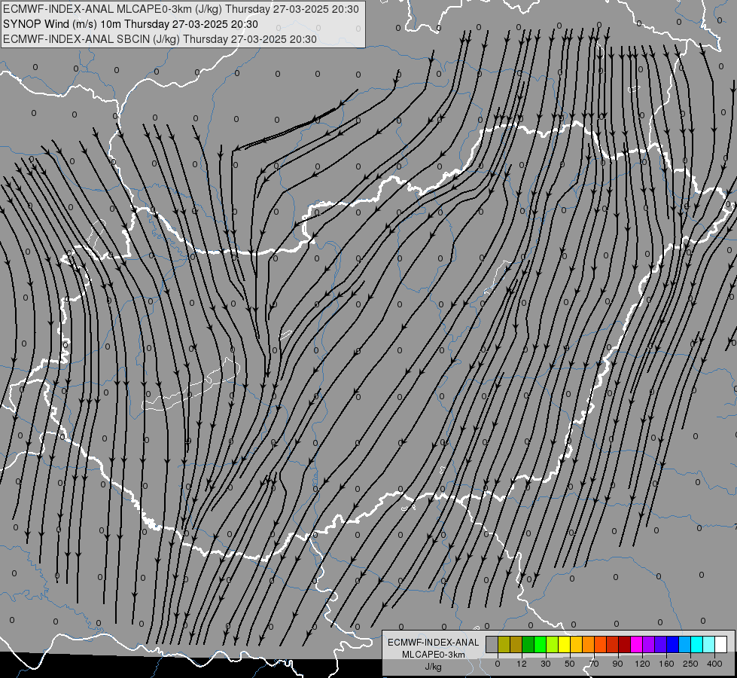
Task: Click the MLCAPE0-3km title line at top
Action: (x=181, y=9)
